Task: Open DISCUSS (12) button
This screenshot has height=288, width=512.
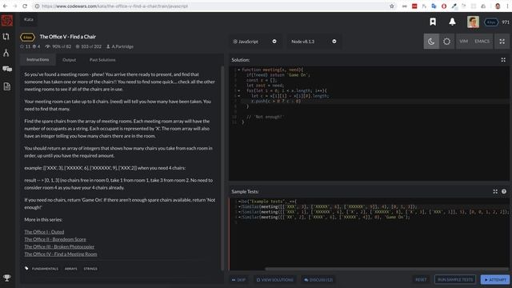Action: [x=318, y=280]
